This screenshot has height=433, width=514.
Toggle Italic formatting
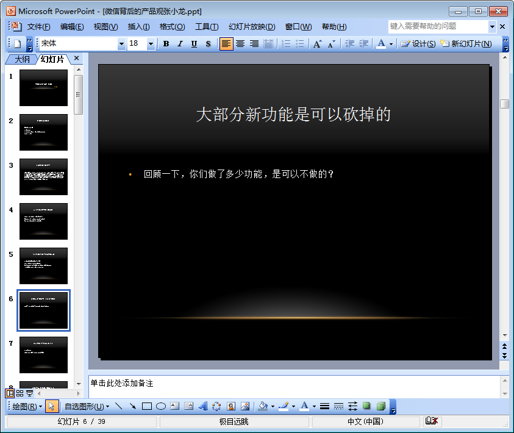180,43
